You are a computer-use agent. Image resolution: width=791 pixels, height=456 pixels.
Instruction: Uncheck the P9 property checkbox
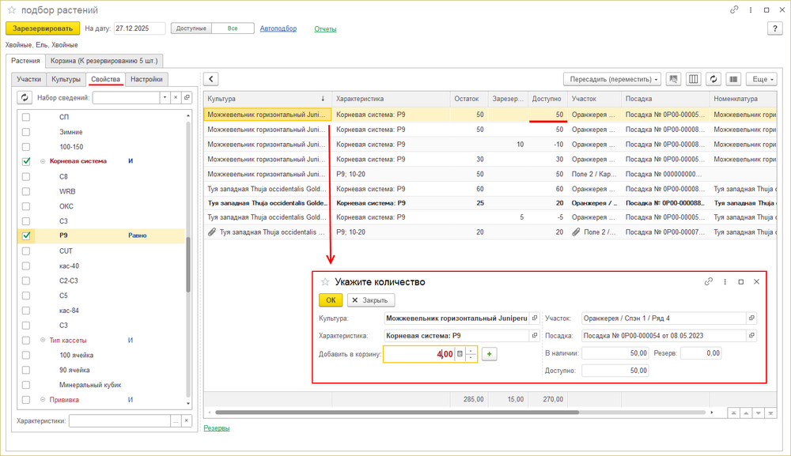click(26, 236)
